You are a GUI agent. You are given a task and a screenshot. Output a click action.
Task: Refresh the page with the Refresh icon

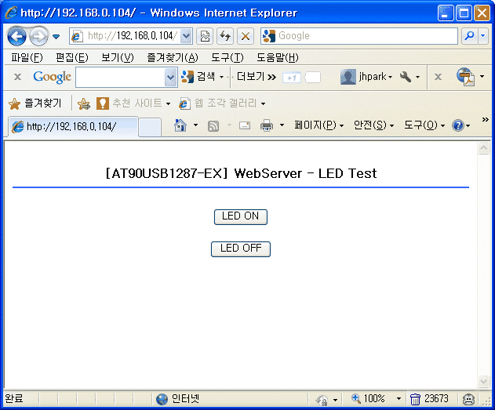(225, 36)
